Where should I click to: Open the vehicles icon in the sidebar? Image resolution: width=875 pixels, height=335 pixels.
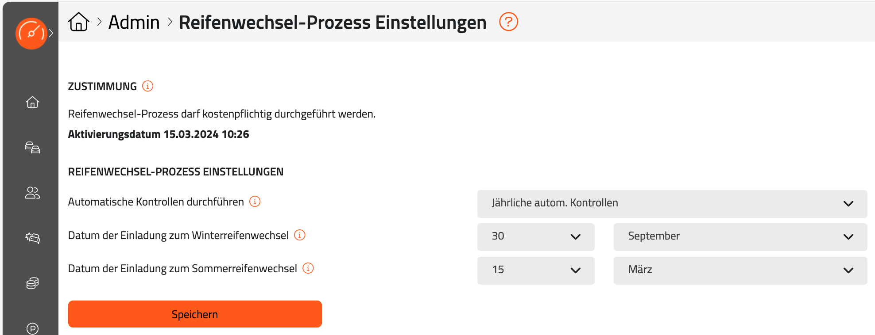[32, 147]
